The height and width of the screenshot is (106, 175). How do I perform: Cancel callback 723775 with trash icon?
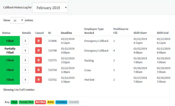click(38, 60)
